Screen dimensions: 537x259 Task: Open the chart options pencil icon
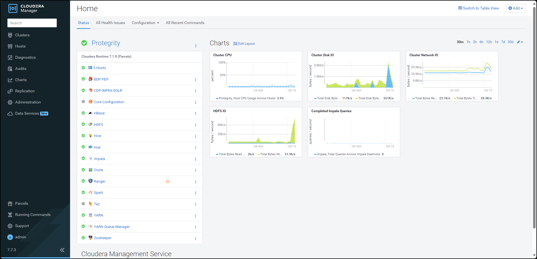520,42
